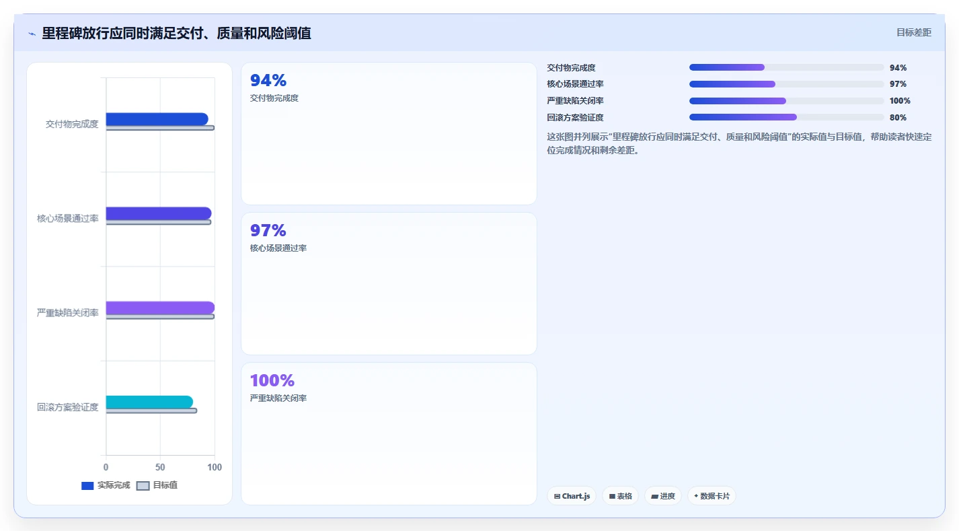
Task: Click the 交付物完成度 label on the chart axis
Action: 72,125
